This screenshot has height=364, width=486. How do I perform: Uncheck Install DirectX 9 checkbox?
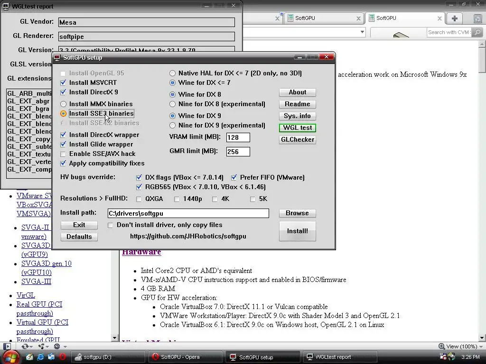(x=63, y=92)
